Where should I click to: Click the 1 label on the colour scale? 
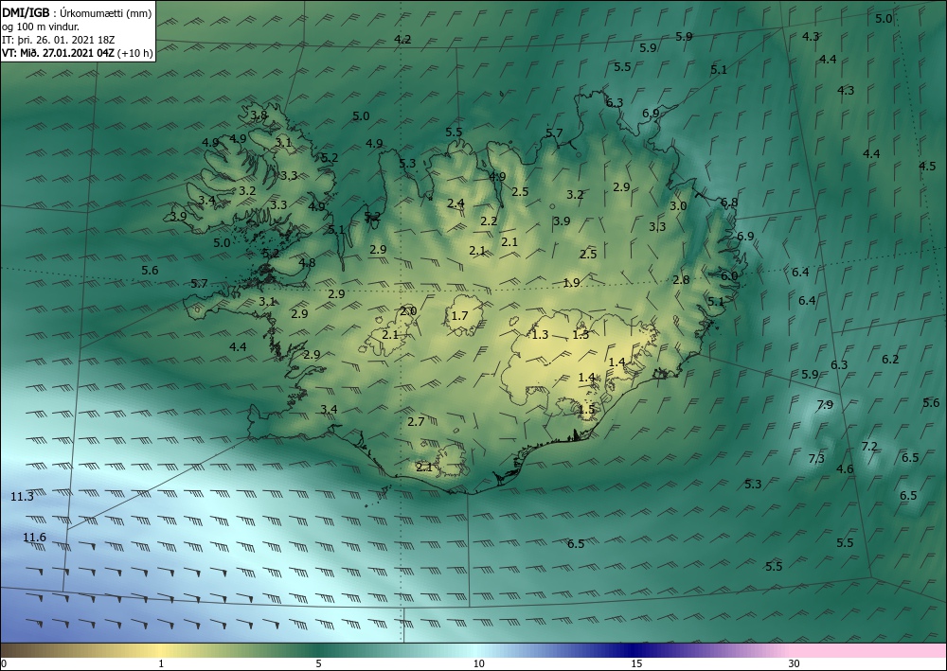point(161,663)
